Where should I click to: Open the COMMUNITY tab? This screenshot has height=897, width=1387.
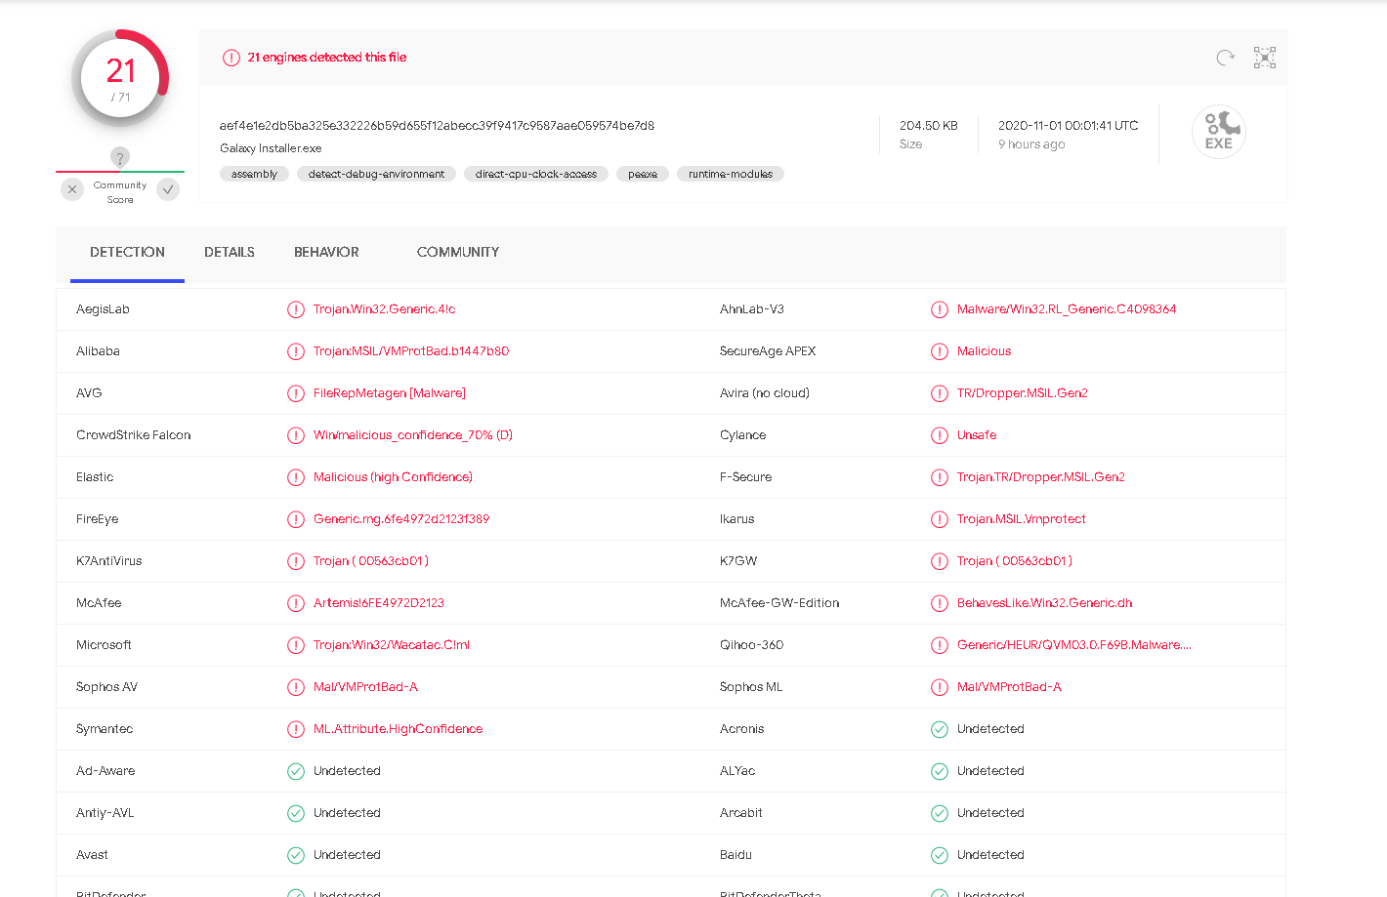[x=458, y=252]
